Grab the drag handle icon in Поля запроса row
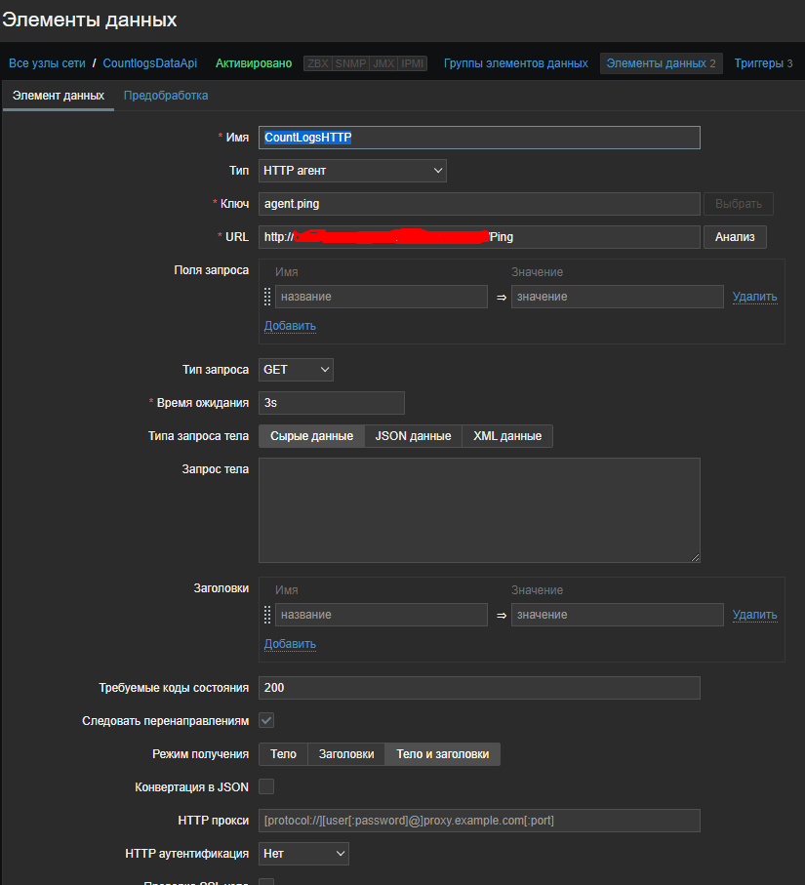Screen dimensions: 805x885 point(266,296)
